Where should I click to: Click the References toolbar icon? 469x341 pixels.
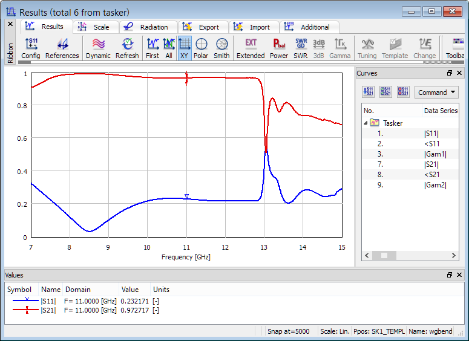point(62,48)
